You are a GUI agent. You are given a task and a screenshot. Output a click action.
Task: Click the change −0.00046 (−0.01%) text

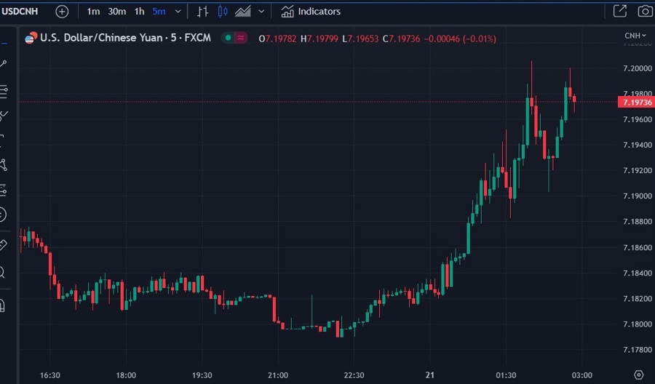pyautogui.click(x=461, y=39)
